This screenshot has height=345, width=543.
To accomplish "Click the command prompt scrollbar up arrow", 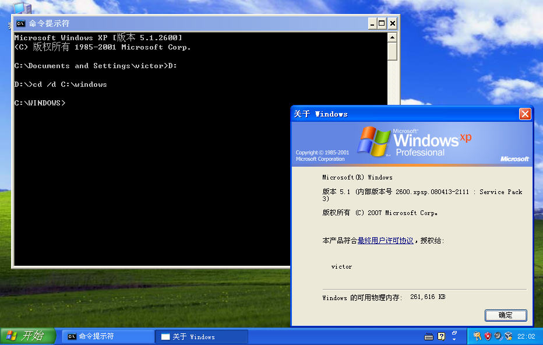I will 392,37.
